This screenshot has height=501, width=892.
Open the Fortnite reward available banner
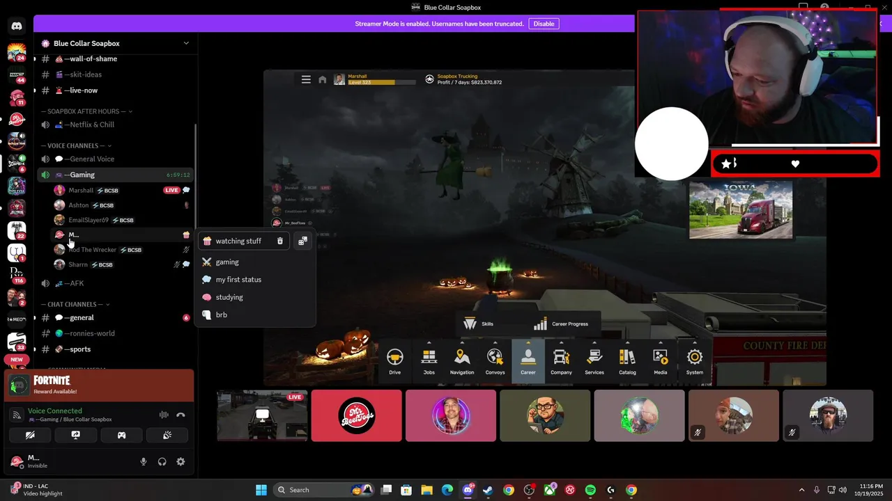pyautogui.click(x=98, y=385)
